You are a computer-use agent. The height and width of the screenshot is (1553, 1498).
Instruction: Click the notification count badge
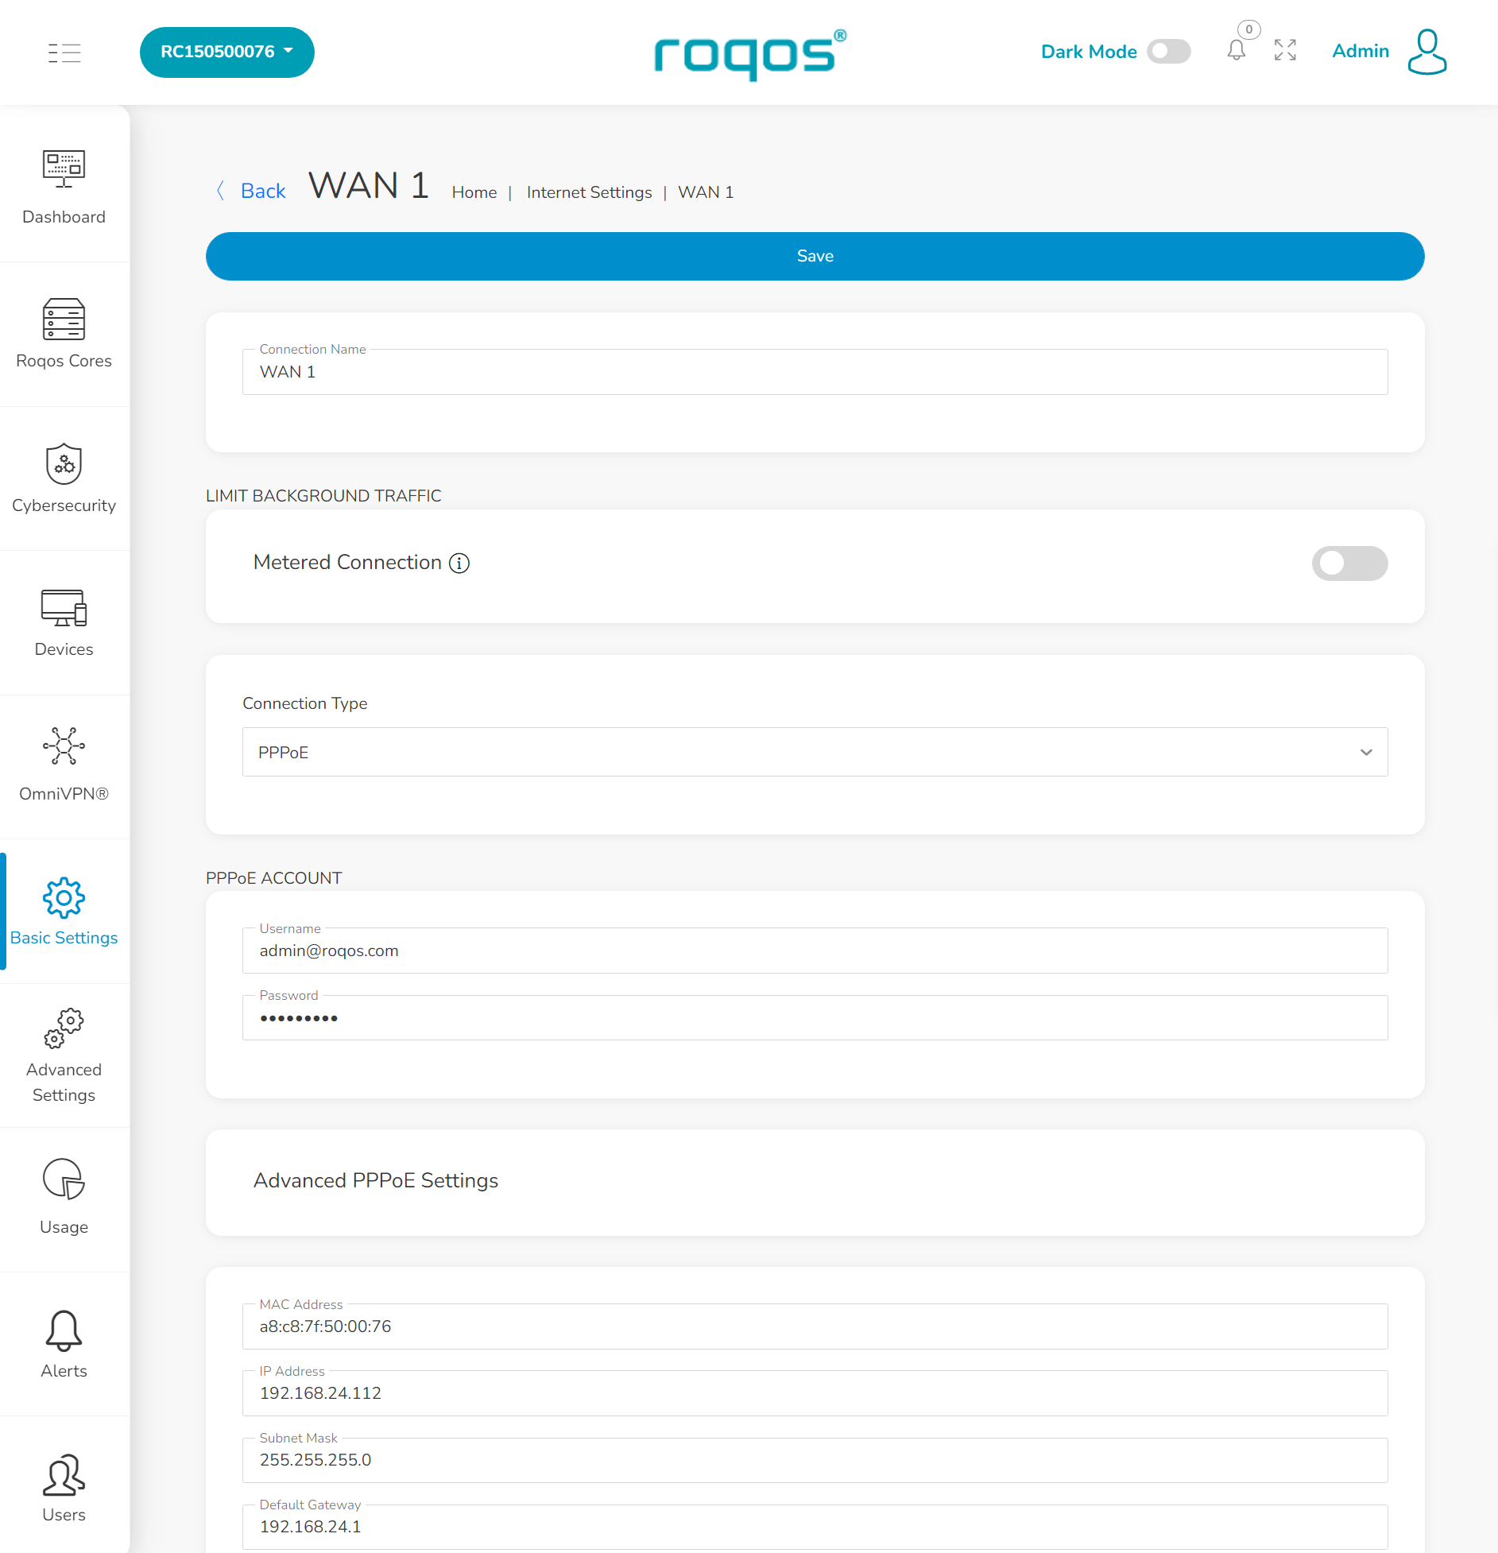click(1248, 29)
